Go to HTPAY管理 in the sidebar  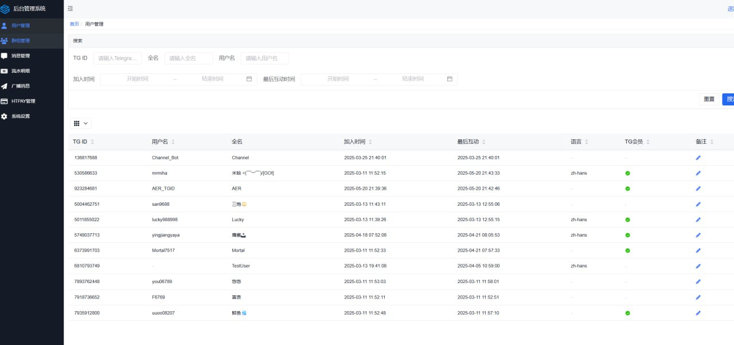(23, 101)
